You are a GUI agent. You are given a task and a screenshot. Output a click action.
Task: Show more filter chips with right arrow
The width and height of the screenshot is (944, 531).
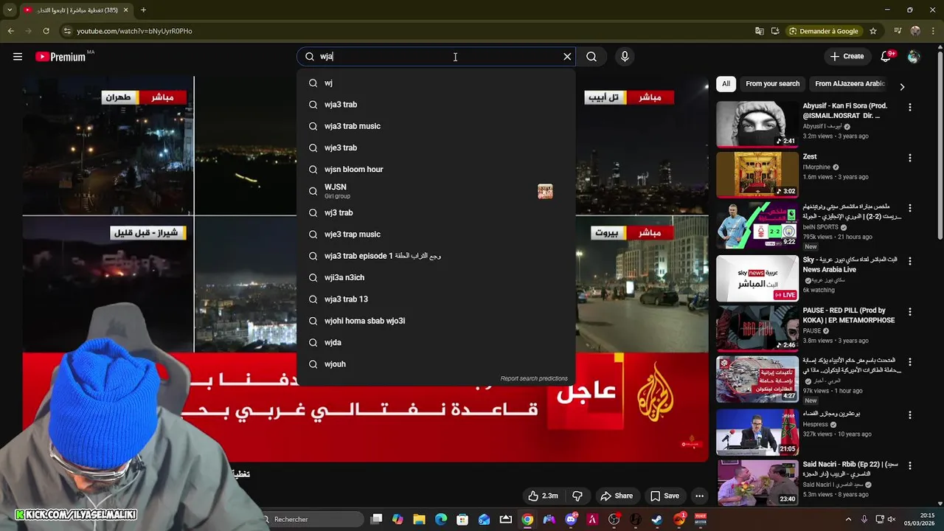tap(901, 86)
